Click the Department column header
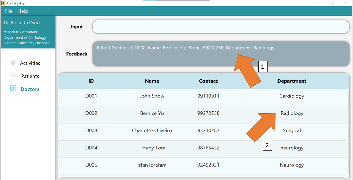The height and width of the screenshot is (180, 353). [x=292, y=81]
